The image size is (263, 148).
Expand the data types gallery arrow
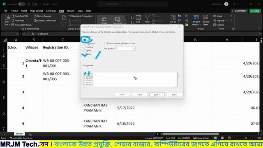point(126,23)
